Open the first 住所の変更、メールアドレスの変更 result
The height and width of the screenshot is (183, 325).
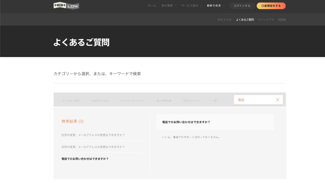tap(93, 135)
